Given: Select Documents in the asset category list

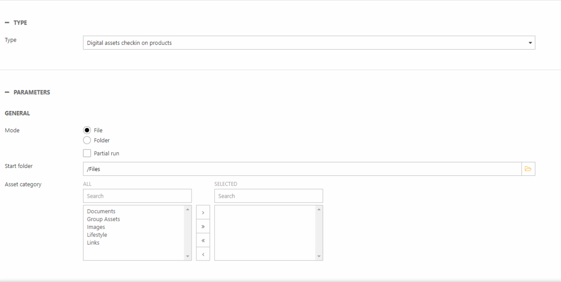Looking at the screenshot, I should pyautogui.click(x=101, y=211).
